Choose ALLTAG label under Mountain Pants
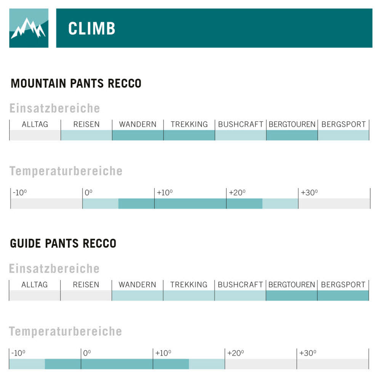 tap(35, 124)
